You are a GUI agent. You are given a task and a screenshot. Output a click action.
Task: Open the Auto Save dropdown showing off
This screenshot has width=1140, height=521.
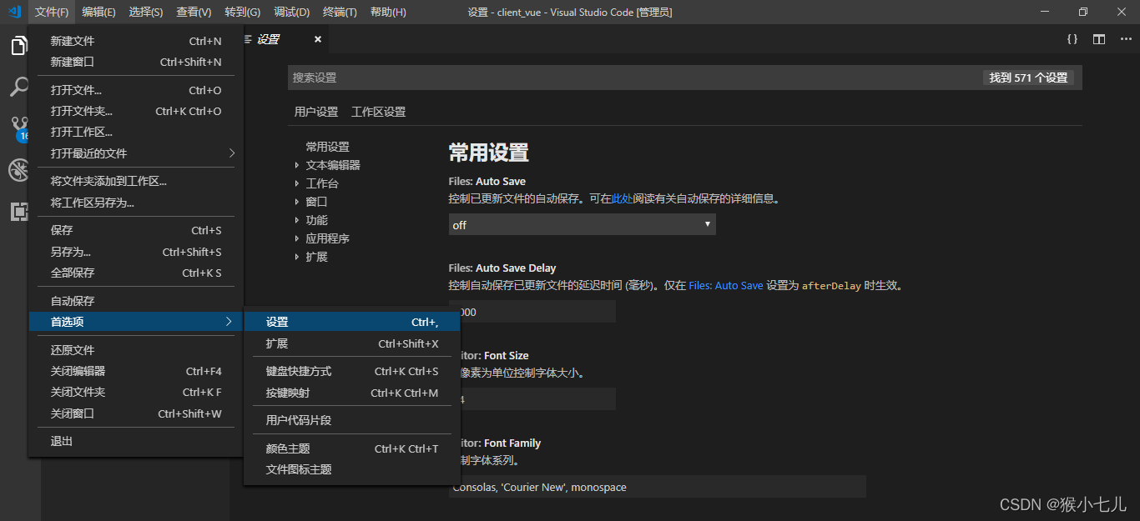(x=582, y=224)
